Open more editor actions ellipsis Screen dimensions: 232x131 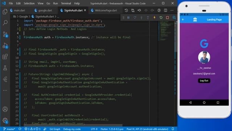pos(172,11)
